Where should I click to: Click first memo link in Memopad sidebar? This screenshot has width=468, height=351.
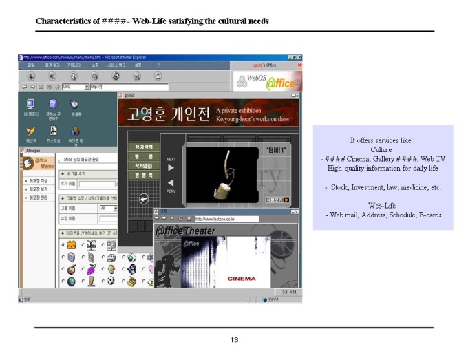click(x=39, y=181)
